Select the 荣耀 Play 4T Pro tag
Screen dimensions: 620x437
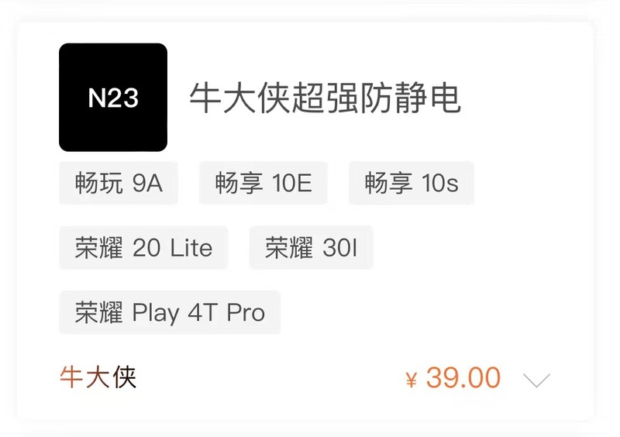170,312
